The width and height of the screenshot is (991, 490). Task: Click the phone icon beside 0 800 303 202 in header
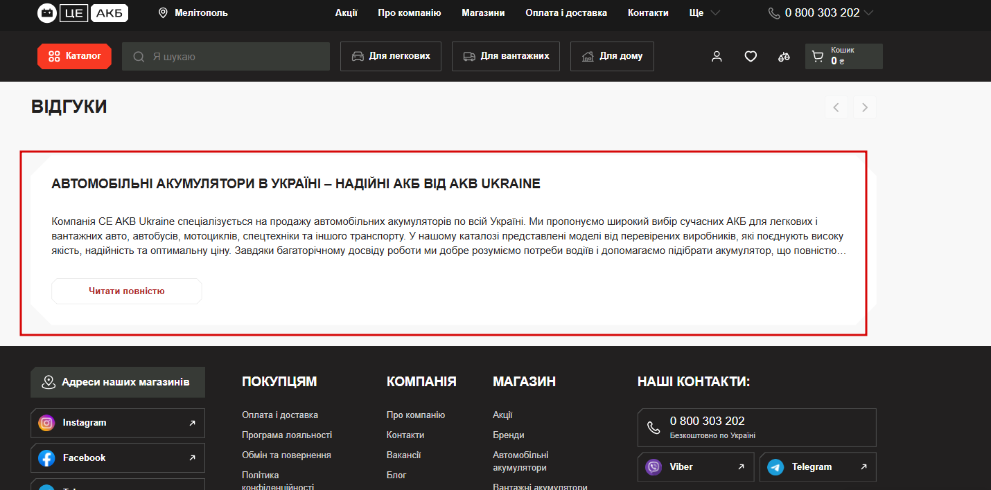774,13
